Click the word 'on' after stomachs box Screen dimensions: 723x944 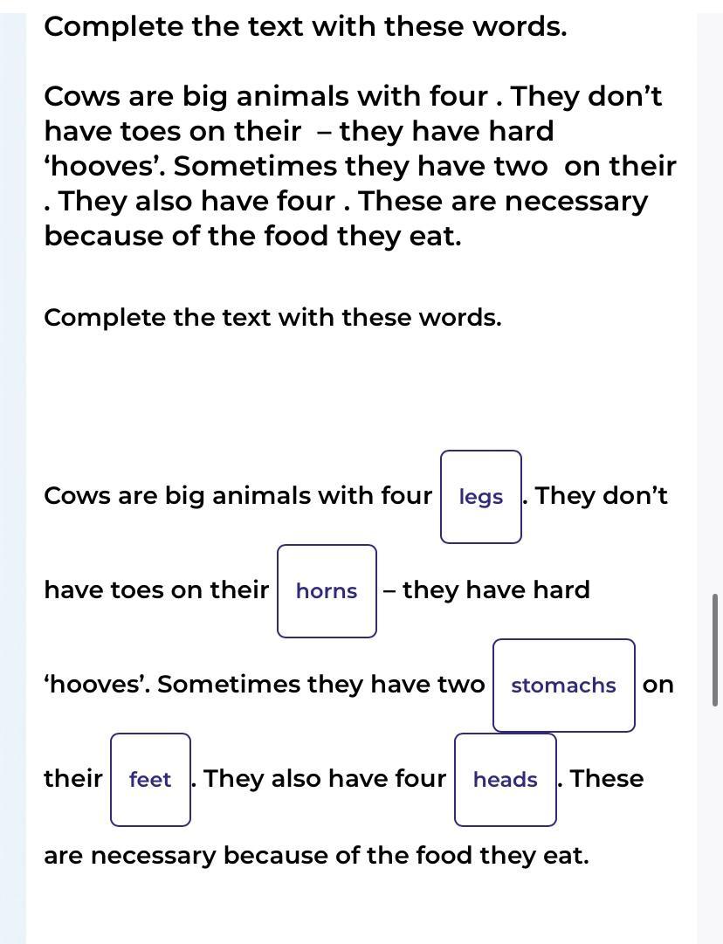[x=658, y=686]
